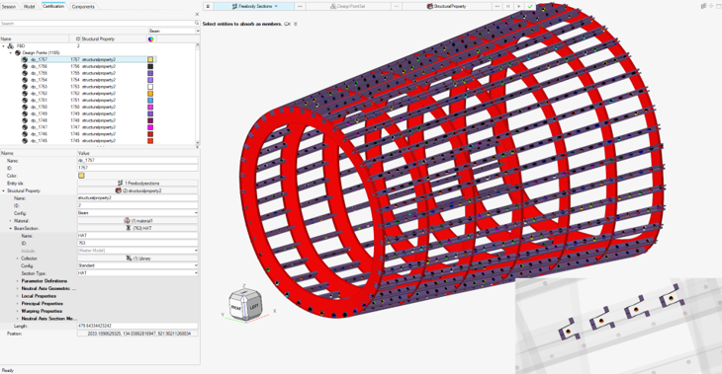
Task: Click the color wheel column header icon
Action: pyautogui.click(x=150, y=39)
